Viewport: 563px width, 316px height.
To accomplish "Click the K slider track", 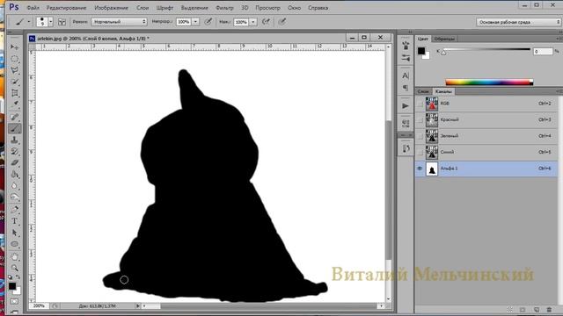I will tap(486, 49).
